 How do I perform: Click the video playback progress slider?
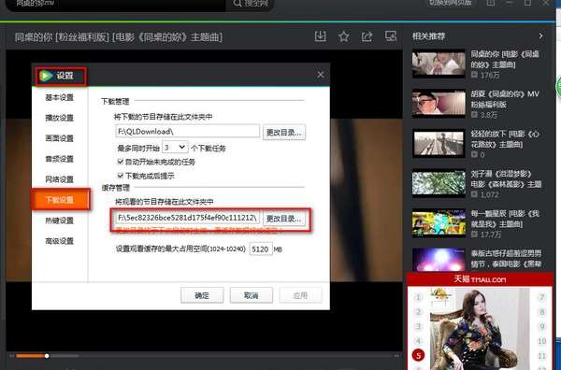(x=47, y=356)
